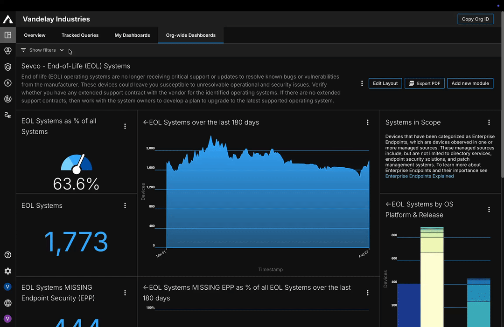Open the Enterprise Endpoints Explained link

[x=420, y=176]
